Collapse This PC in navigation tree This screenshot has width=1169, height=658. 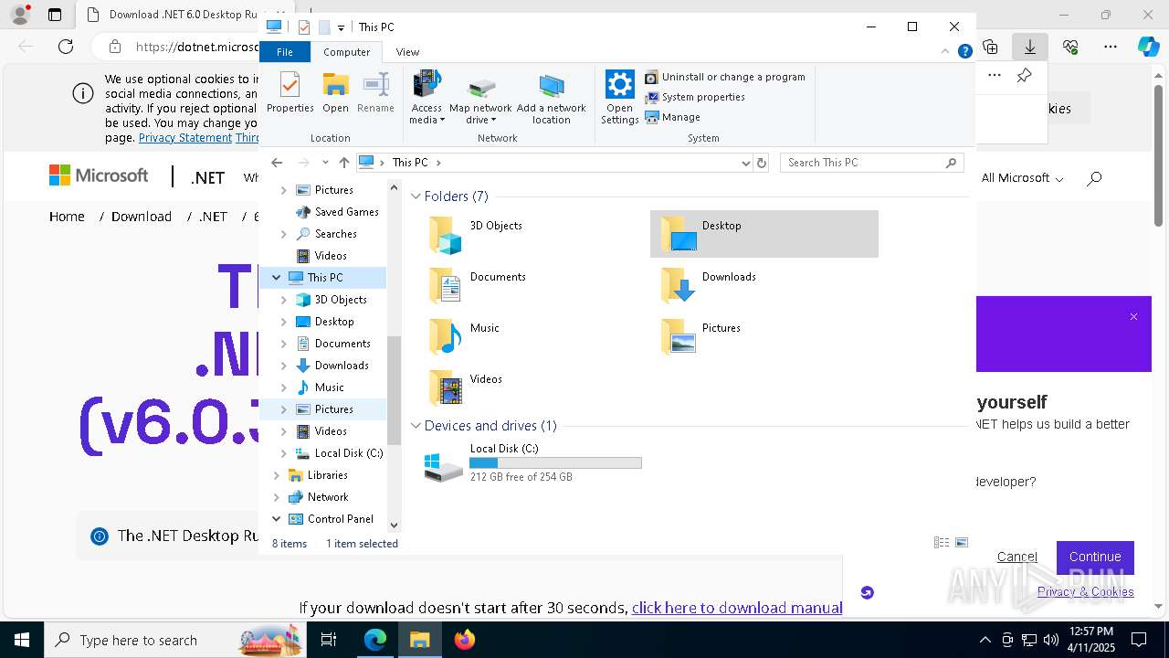point(276,278)
